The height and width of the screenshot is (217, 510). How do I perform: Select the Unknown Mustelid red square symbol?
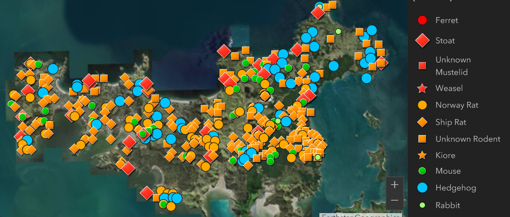click(422, 66)
